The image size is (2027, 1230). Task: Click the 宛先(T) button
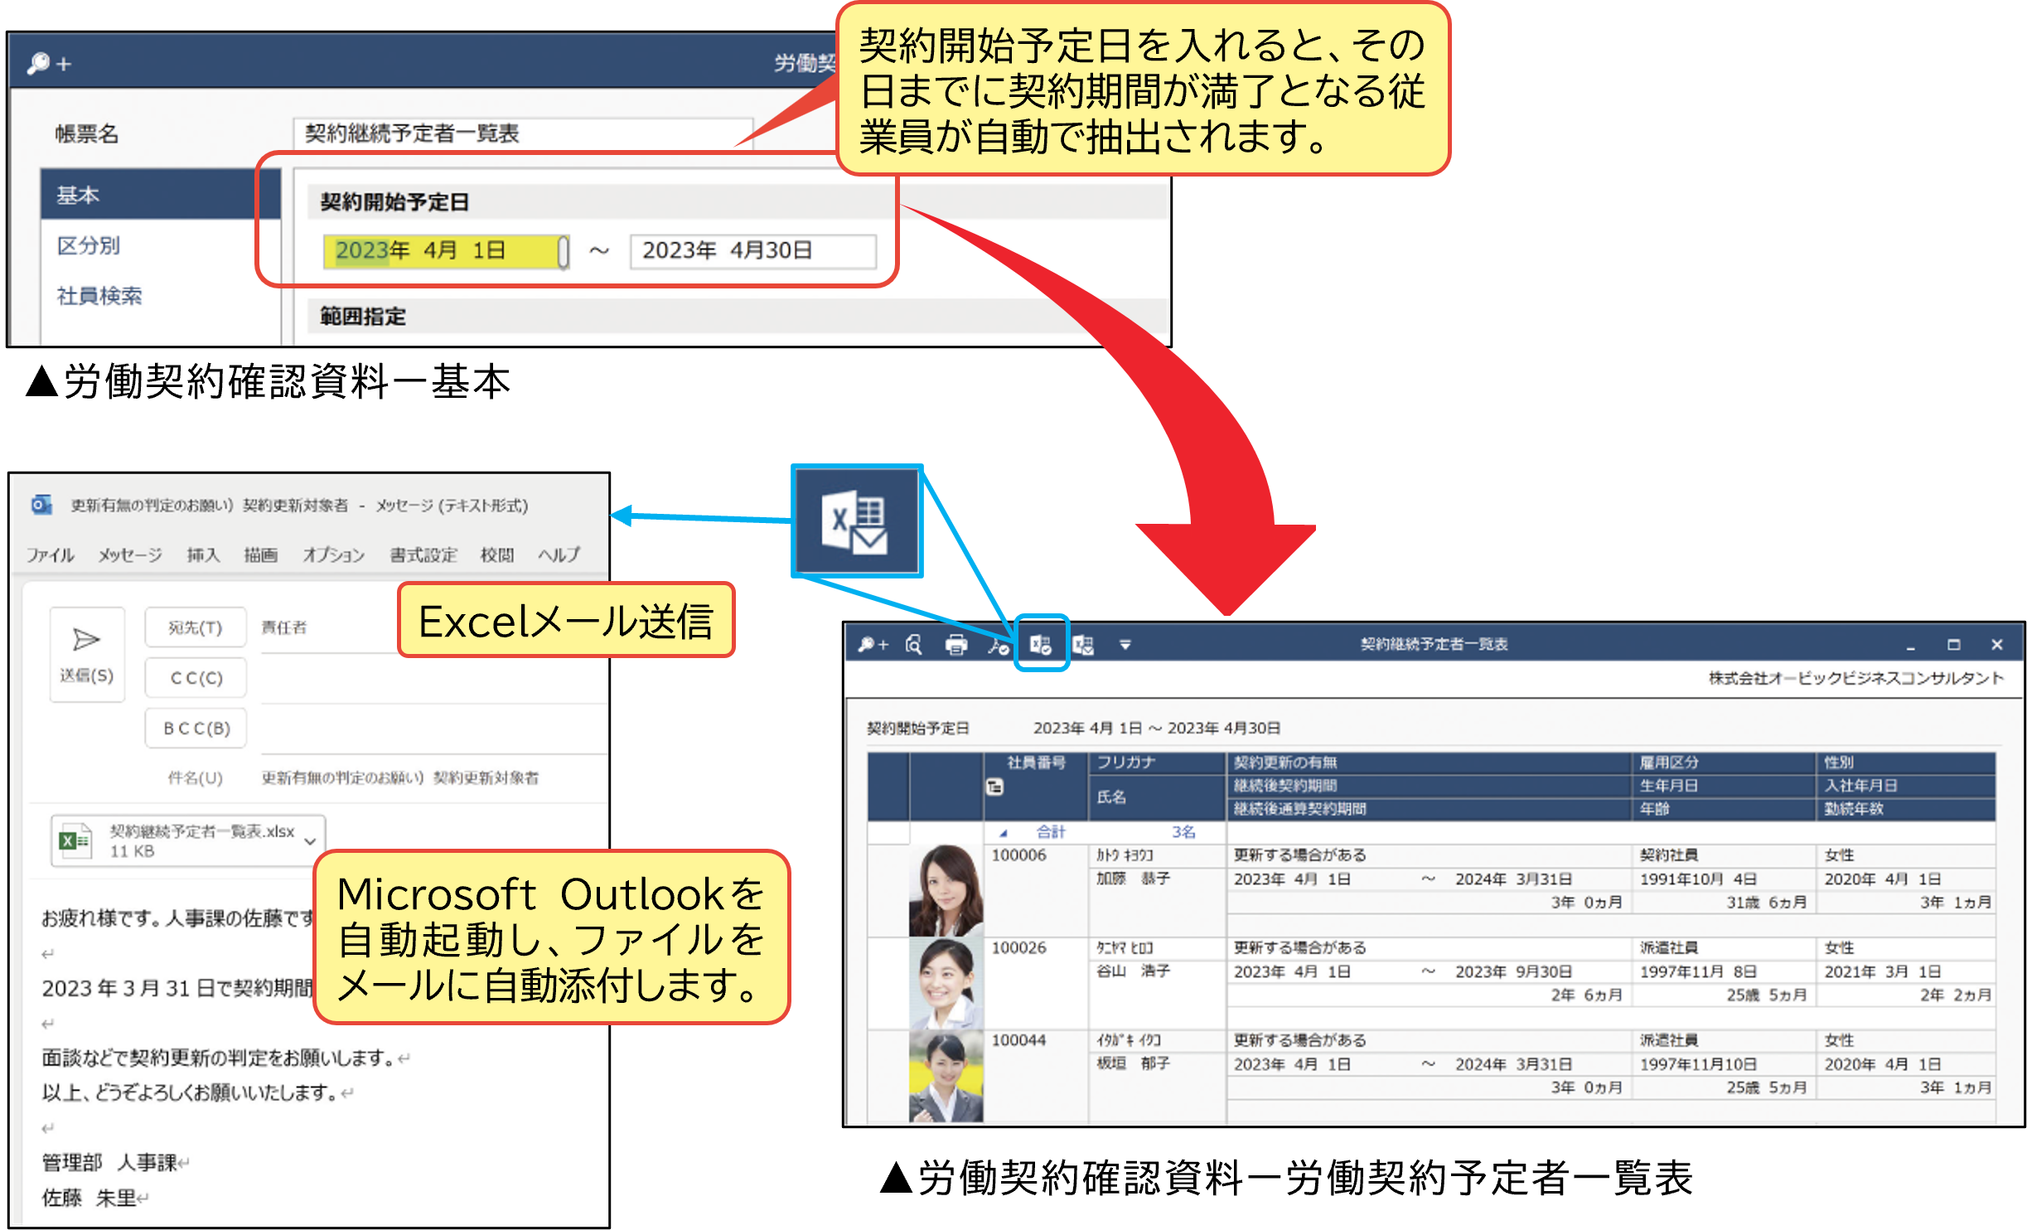click(196, 627)
